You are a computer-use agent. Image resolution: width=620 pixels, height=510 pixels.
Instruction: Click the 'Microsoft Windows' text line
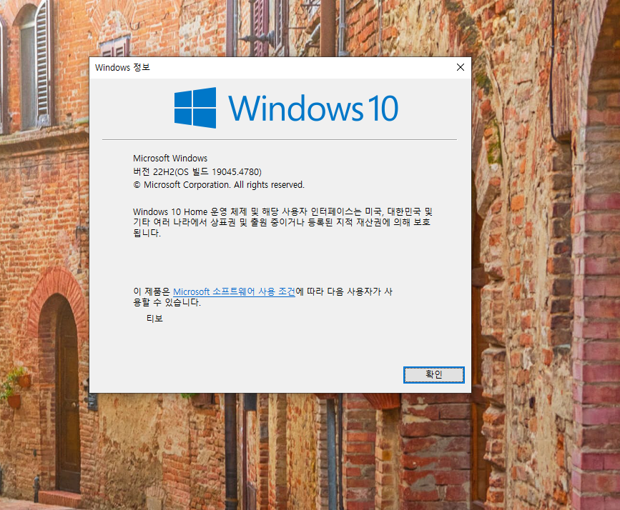[x=170, y=158]
